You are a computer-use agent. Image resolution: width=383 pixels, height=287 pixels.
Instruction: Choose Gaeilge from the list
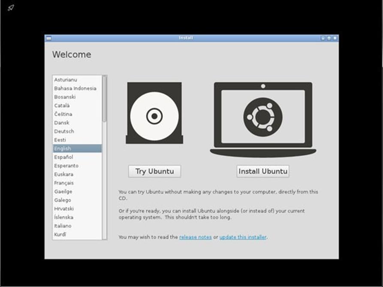77,191
